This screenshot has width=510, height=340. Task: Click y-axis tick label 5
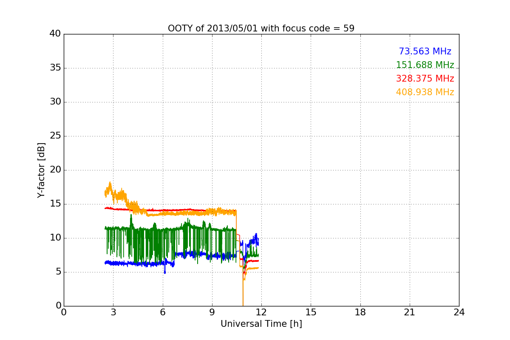pos(58,272)
